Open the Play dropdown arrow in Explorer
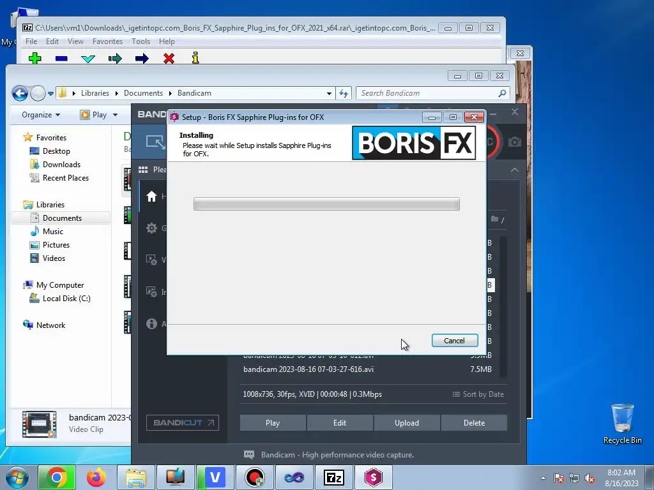The height and width of the screenshot is (490, 654). click(x=115, y=115)
